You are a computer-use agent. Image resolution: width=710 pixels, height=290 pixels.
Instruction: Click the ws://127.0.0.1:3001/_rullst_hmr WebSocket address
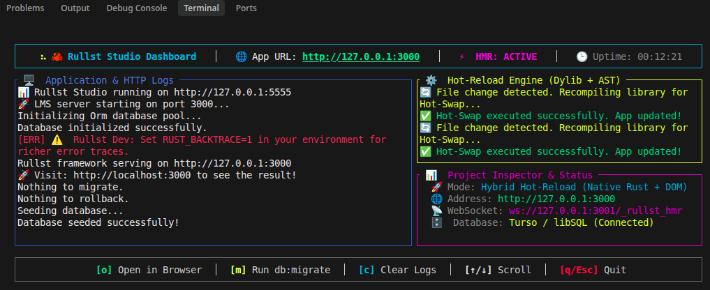click(596, 211)
